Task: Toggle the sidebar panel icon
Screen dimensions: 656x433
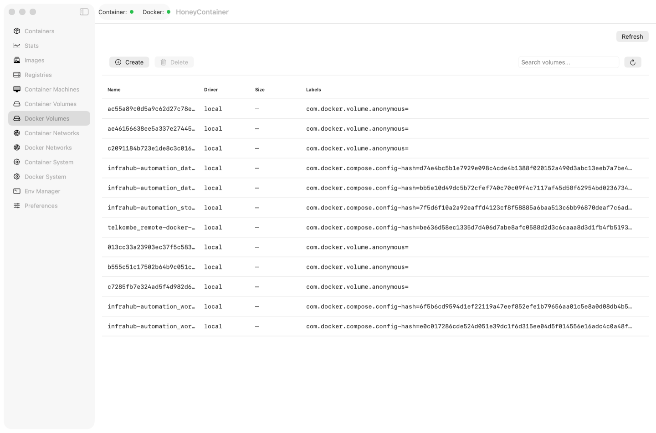Action: [84, 12]
